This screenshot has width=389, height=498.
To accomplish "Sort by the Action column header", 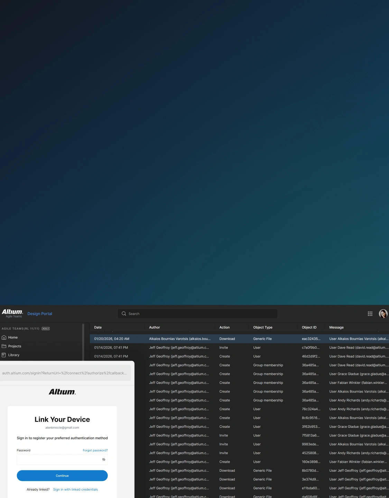I will (224, 328).
